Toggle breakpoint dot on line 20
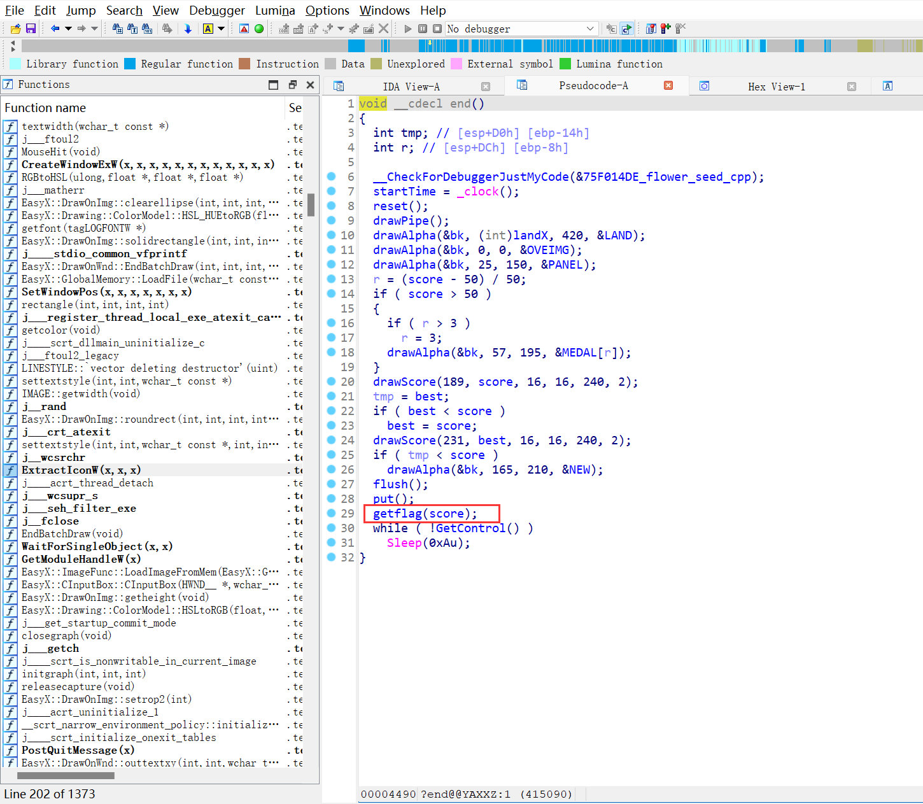The height and width of the screenshot is (804, 923). click(331, 381)
